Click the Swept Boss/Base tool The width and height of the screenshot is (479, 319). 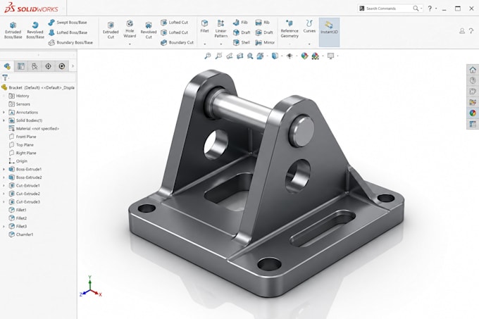[x=68, y=23]
